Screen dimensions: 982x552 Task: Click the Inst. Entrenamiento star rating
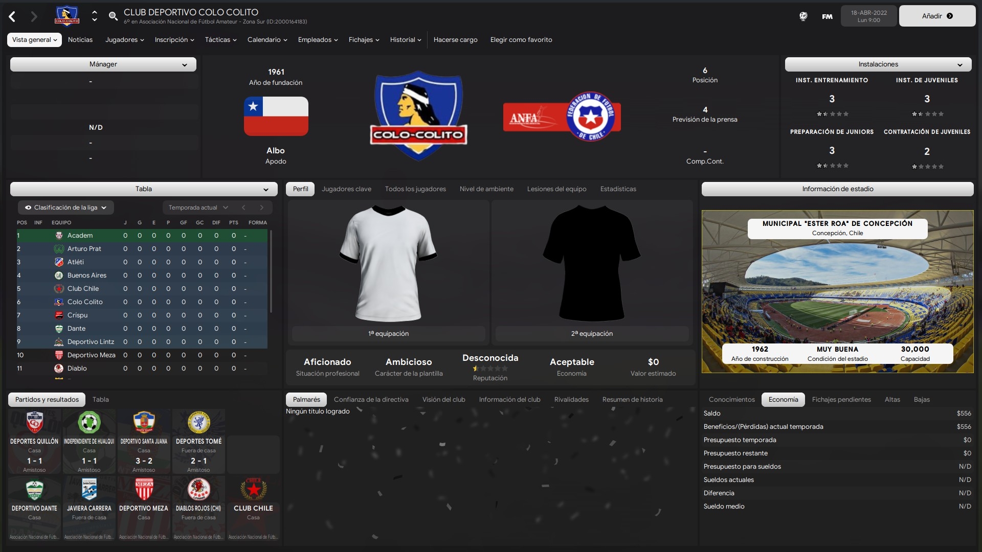[x=832, y=114]
